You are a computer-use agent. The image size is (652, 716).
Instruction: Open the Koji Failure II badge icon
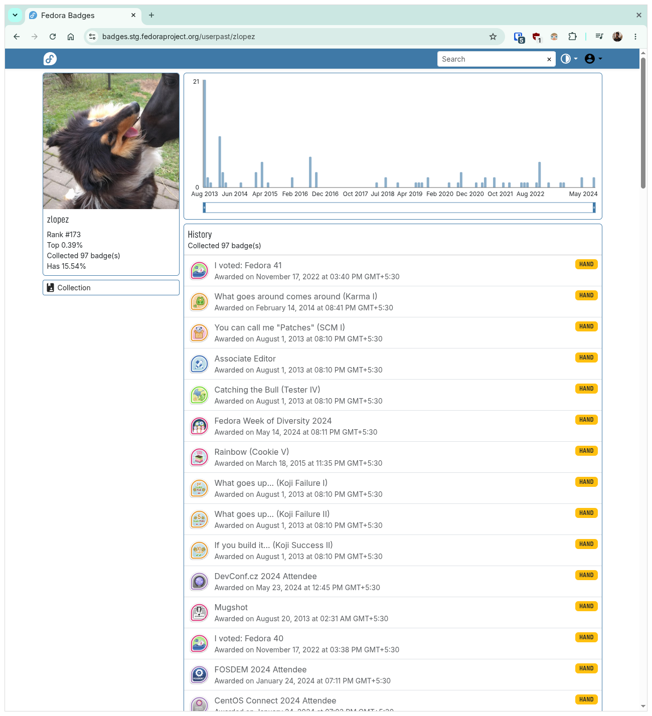(199, 519)
